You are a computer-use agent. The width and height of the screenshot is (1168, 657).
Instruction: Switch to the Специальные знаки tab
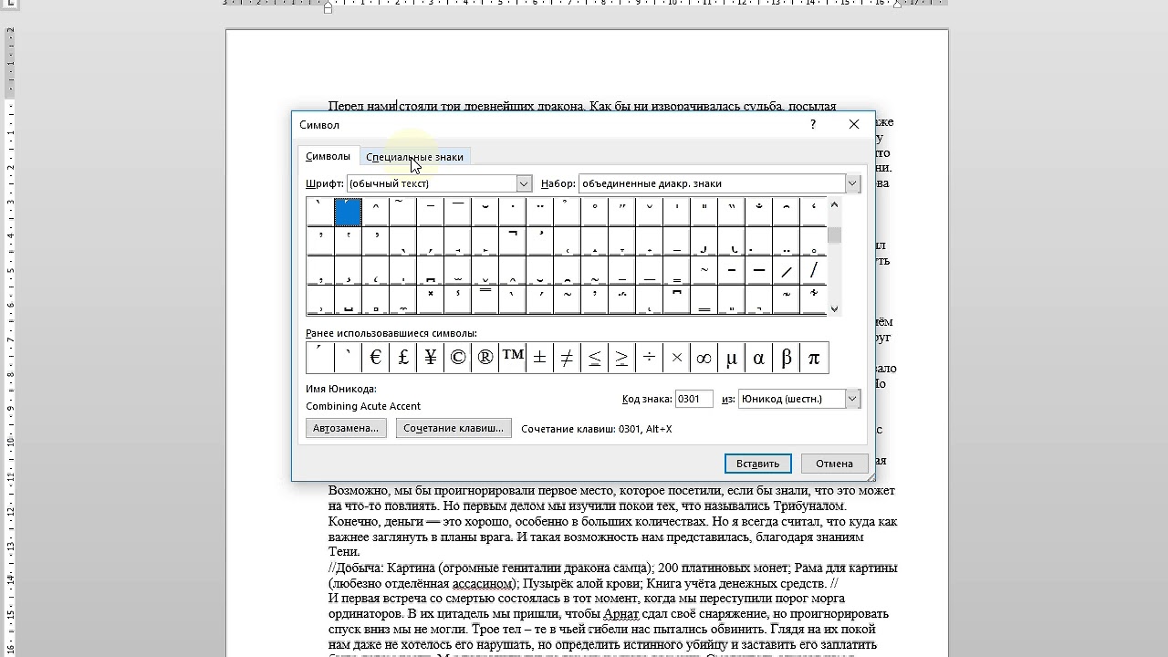point(414,157)
